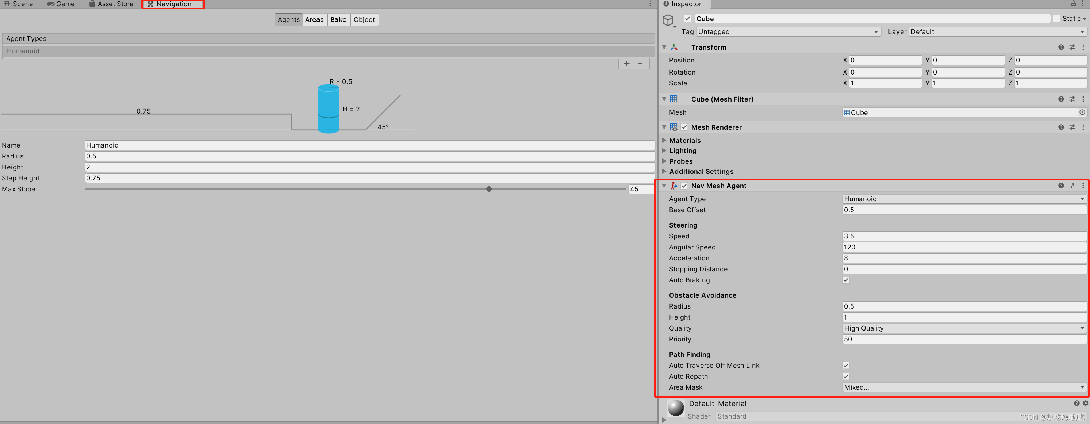Viewport: 1090px width, 424px height.
Task: Toggle the Static checkbox
Action: [1056, 19]
